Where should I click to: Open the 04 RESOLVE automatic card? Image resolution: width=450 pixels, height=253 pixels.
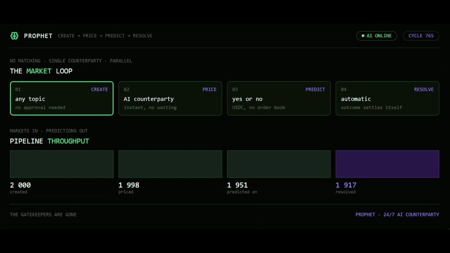387,98
